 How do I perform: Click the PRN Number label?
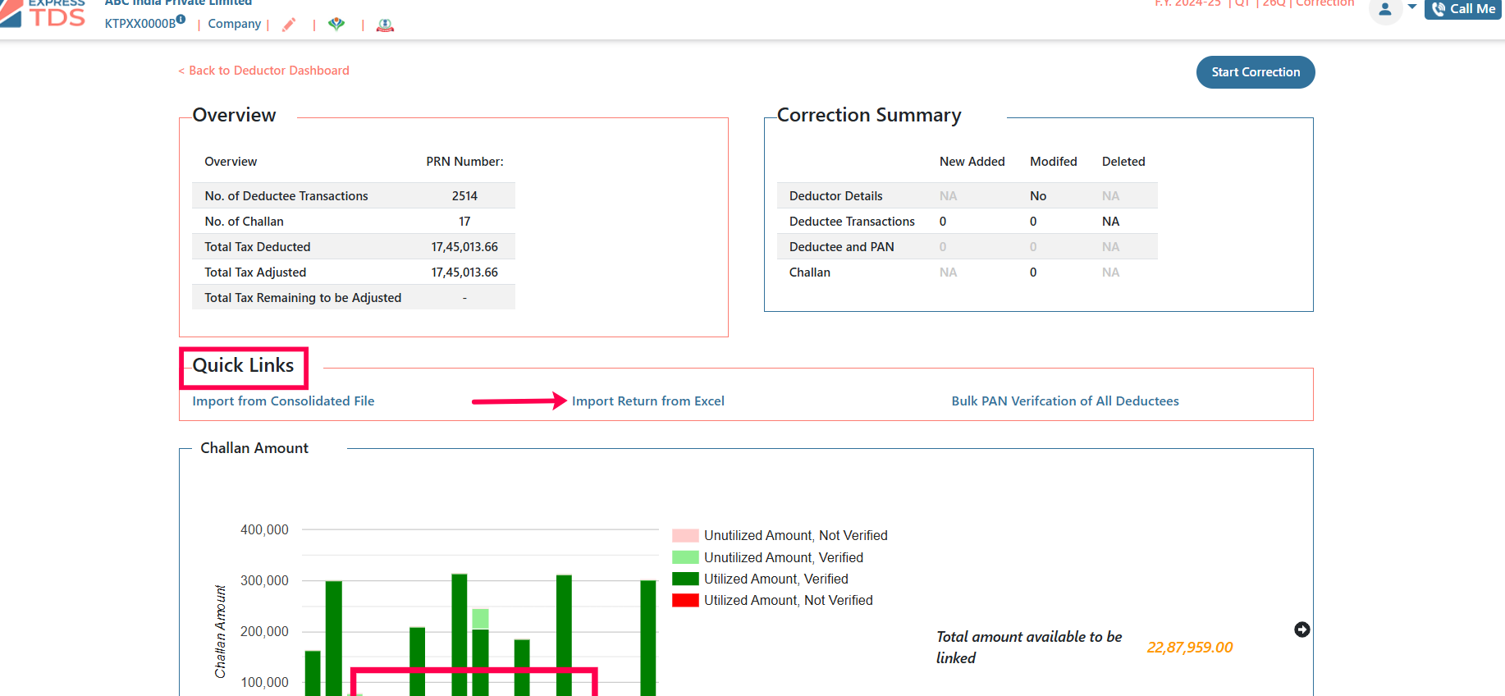click(x=464, y=162)
